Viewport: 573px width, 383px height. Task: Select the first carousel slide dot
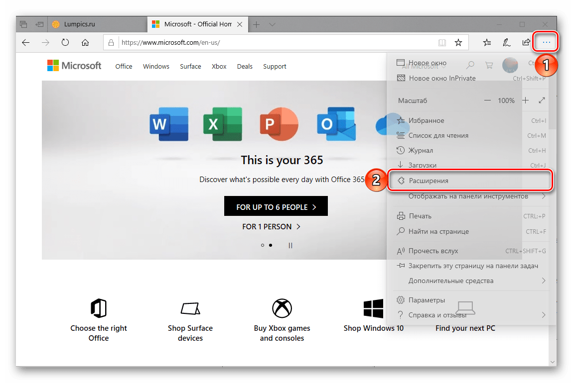tap(263, 245)
